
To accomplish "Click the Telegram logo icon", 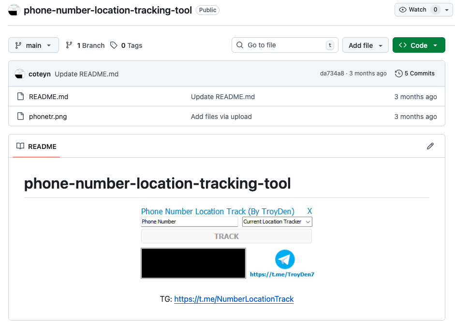I will [285, 260].
